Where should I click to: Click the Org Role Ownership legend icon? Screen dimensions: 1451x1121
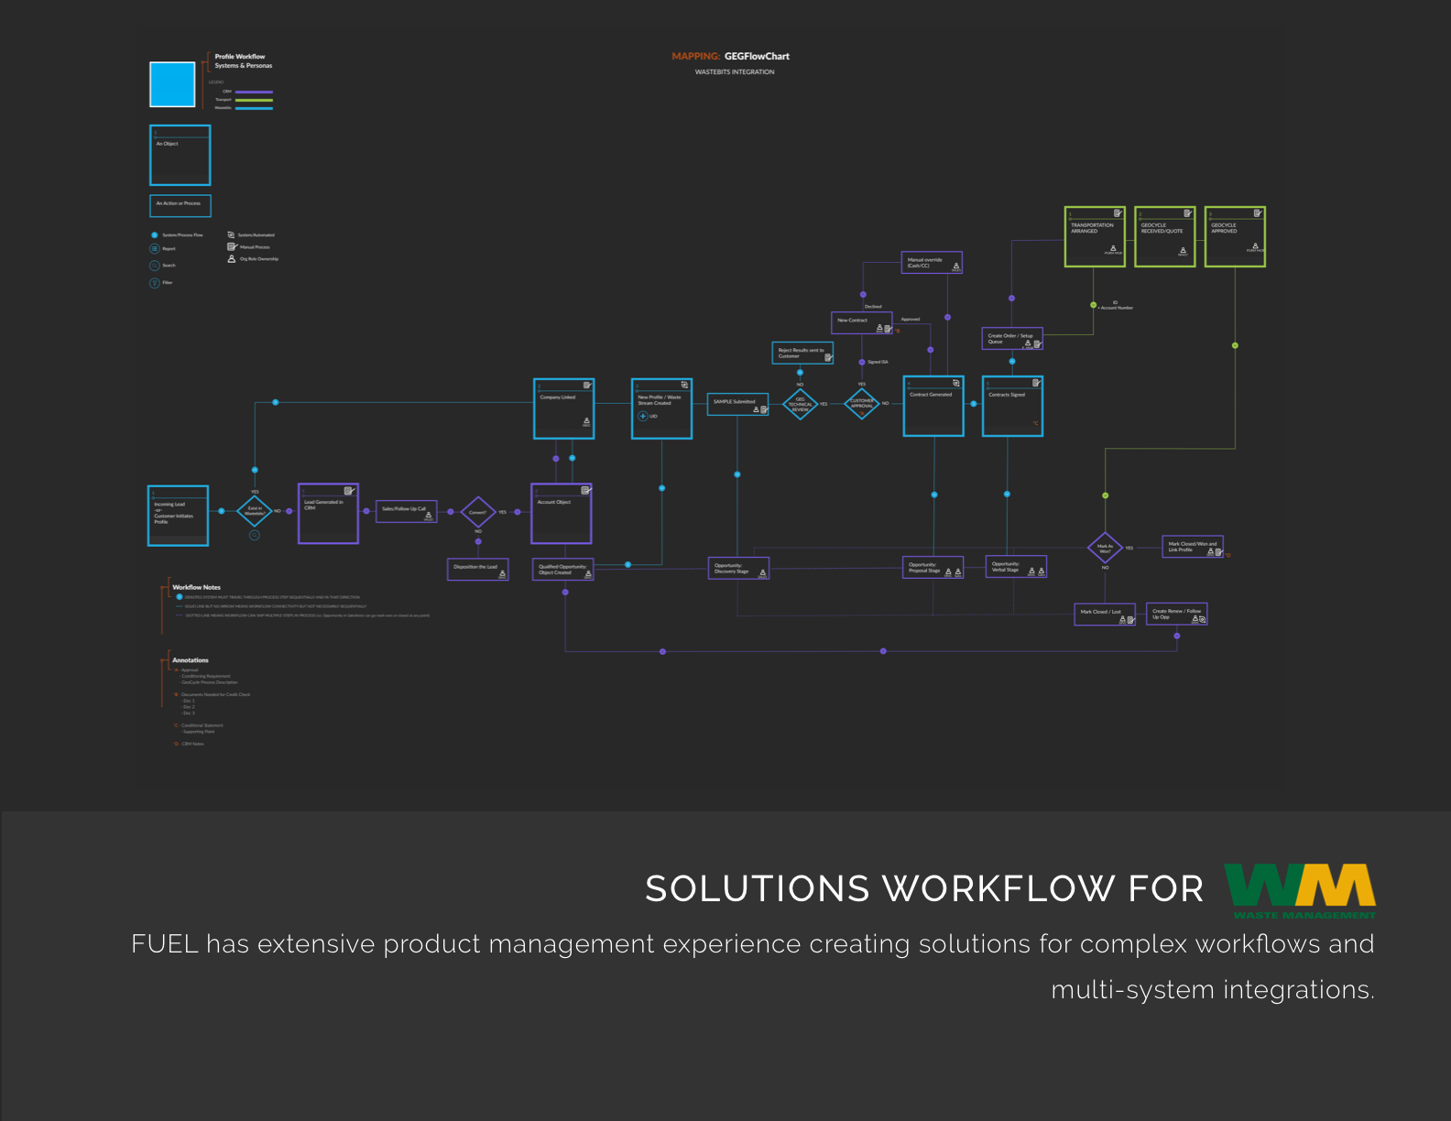click(232, 259)
